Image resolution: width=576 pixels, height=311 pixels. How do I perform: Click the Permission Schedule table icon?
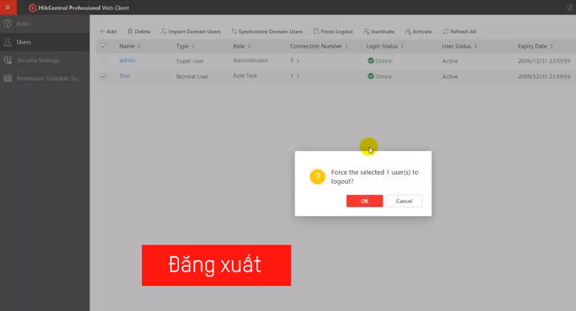pos(7,78)
